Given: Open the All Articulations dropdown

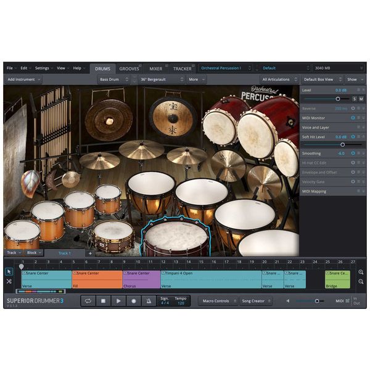Looking at the screenshot, I should (x=279, y=80).
